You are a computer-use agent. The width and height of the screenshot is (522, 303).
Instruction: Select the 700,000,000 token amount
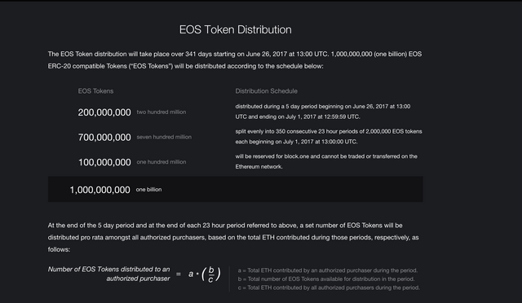click(104, 138)
